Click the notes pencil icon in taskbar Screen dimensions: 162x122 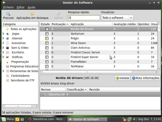click(17, 119)
